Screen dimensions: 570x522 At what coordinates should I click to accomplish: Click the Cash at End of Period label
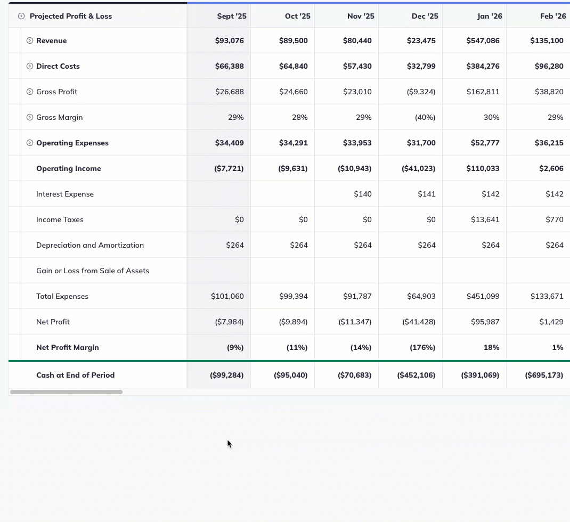click(x=75, y=375)
